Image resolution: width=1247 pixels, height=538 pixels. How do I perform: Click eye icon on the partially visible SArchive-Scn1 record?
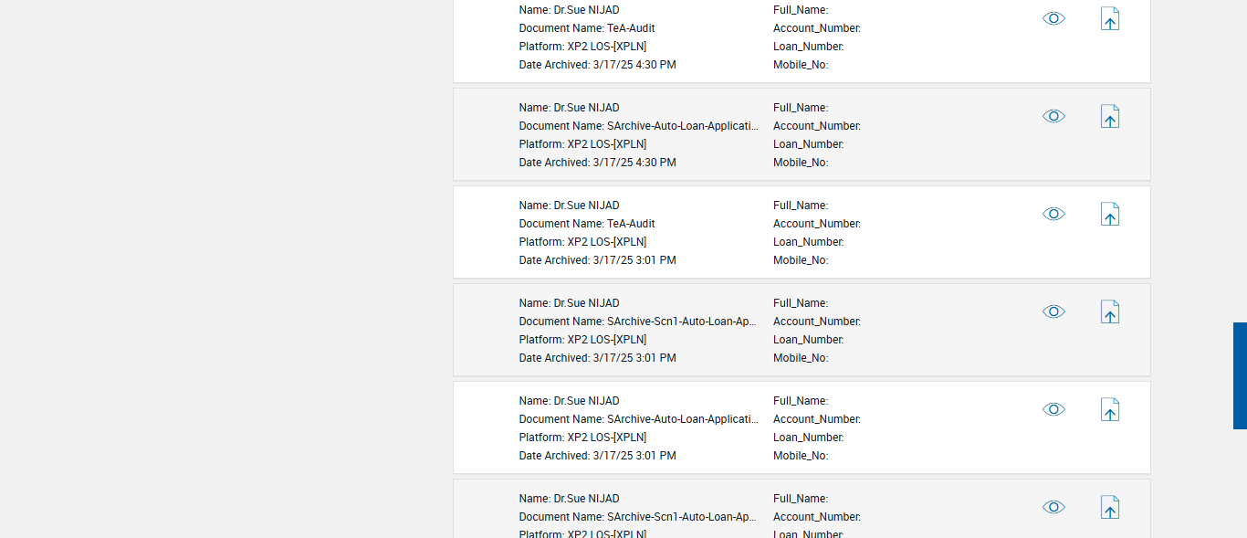tap(1053, 507)
